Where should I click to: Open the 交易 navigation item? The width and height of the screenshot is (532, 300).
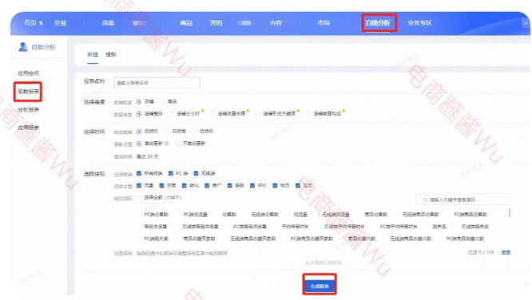click(60, 22)
